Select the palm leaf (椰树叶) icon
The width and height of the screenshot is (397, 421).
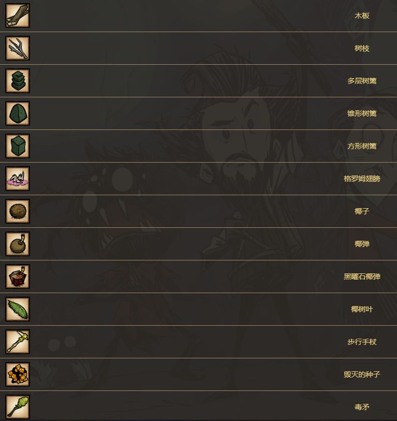point(18,309)
